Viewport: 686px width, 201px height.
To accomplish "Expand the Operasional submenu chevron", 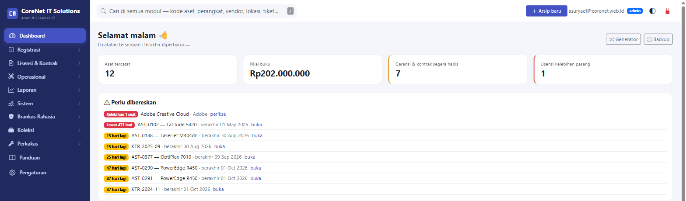I will point(79,76).
